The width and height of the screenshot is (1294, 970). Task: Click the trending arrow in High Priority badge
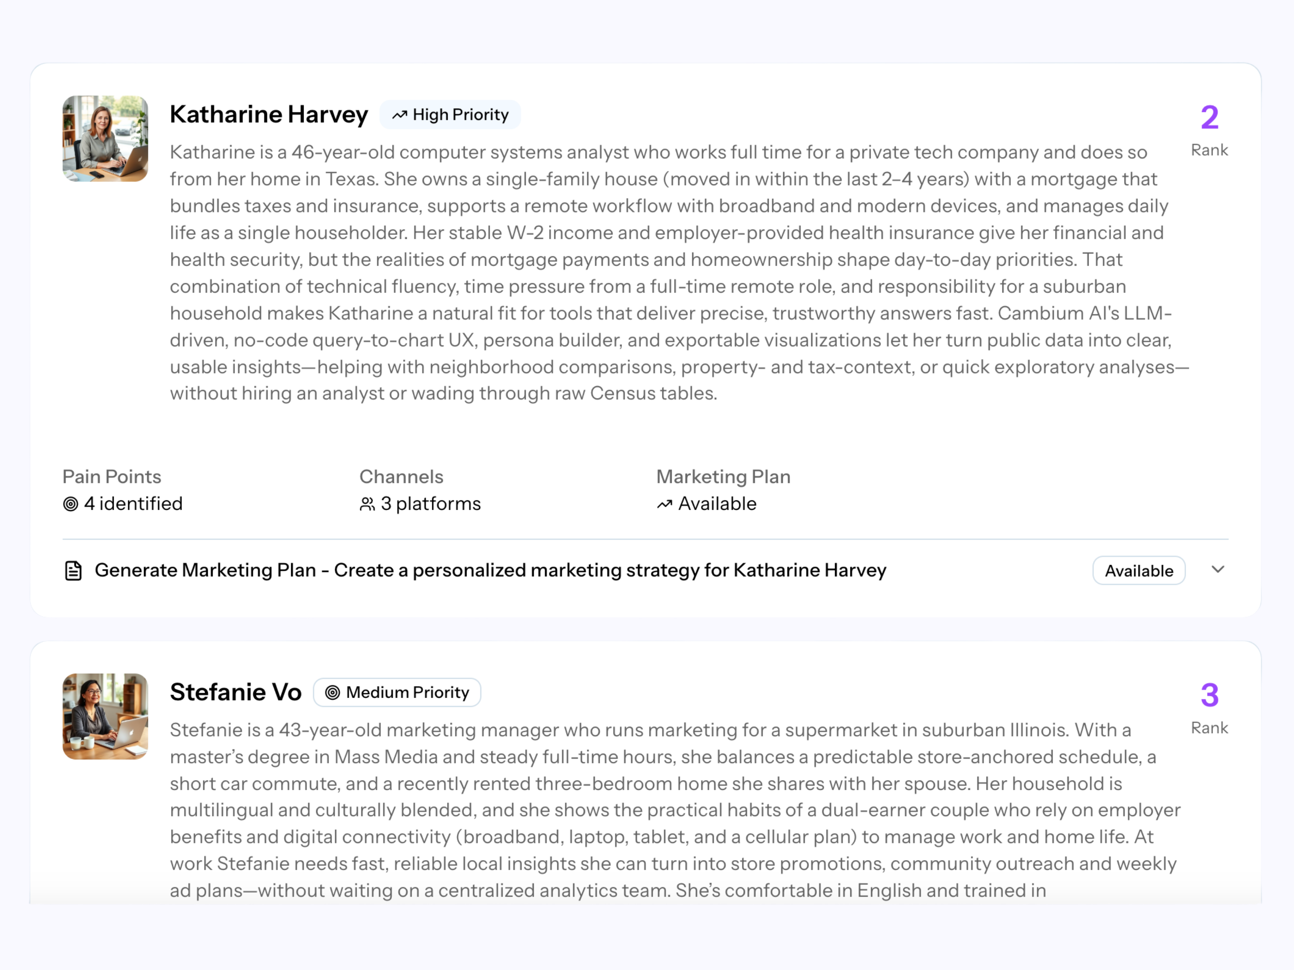point(400,115)
